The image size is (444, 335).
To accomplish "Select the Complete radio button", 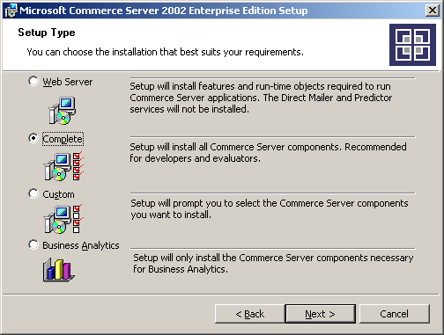I will (x=33, y=138).
